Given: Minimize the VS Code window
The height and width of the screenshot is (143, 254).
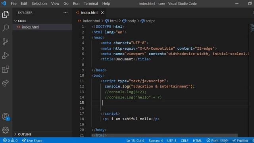Looking at the screenshot, I should point(237,4).
